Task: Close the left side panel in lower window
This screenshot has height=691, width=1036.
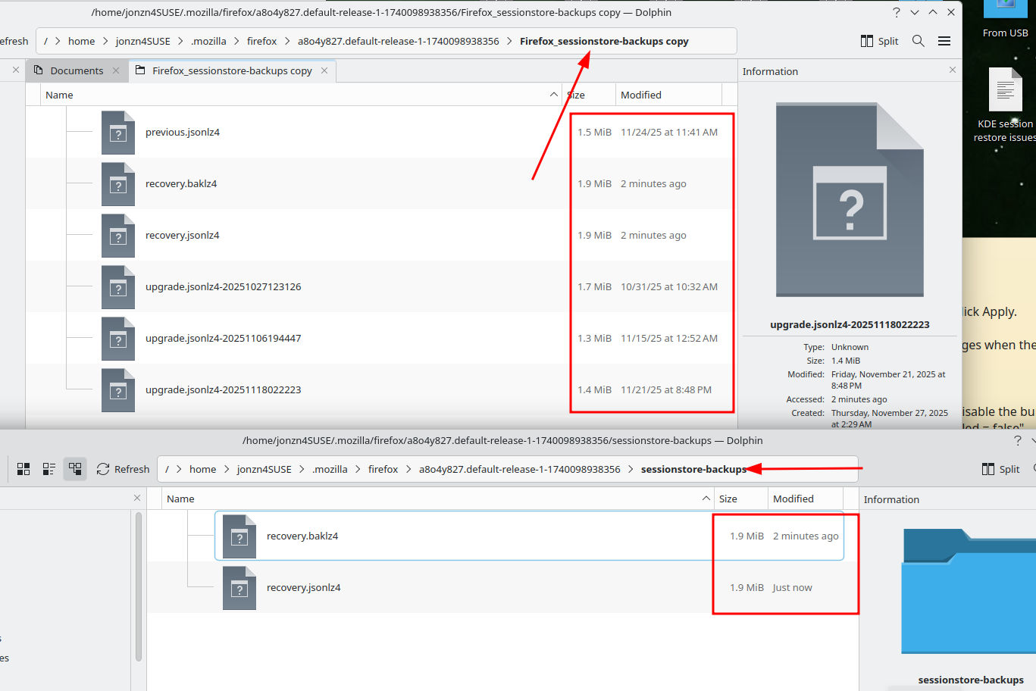Action: click(x=137, y=498)
